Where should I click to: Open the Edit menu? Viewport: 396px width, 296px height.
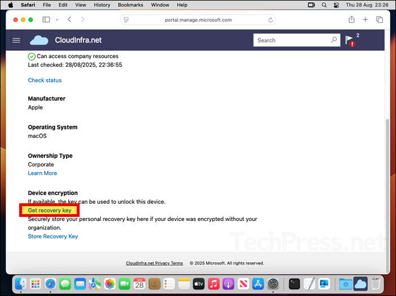click(63, 5)
